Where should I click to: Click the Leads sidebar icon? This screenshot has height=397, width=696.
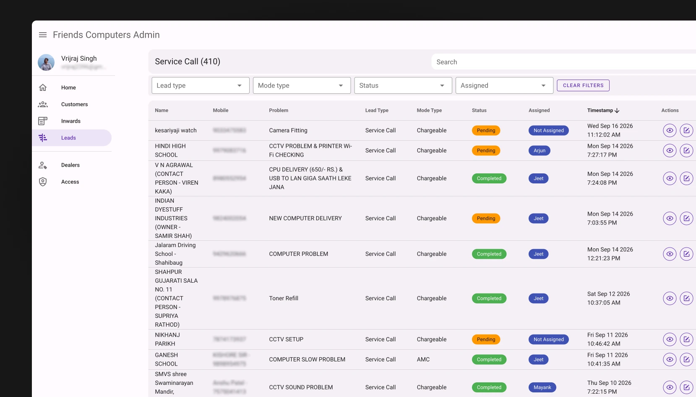click(x=43, y=138)
